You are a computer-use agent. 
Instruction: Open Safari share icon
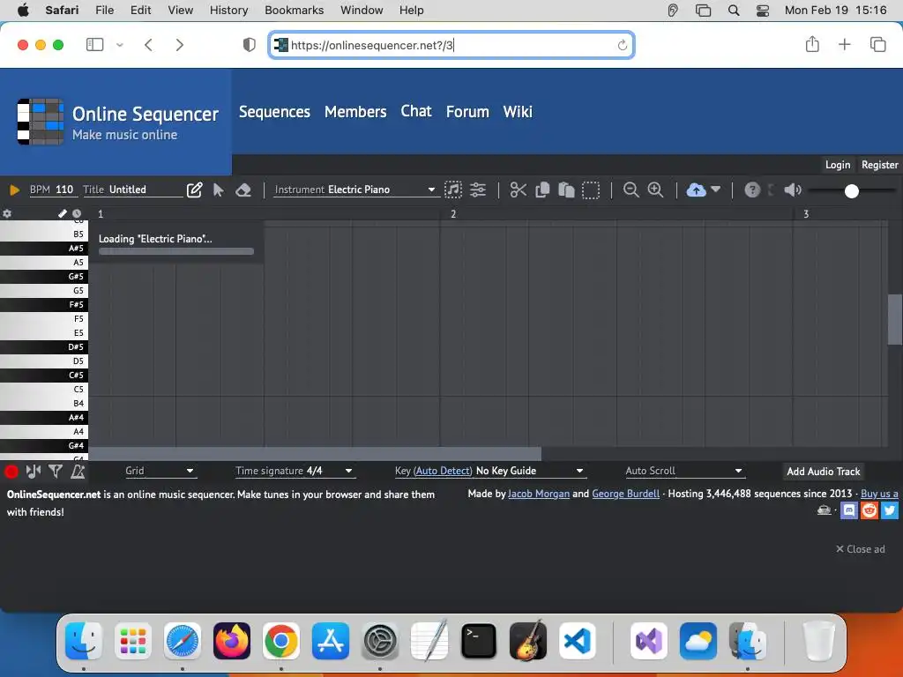pyautogui.click(x=812, y=44)
